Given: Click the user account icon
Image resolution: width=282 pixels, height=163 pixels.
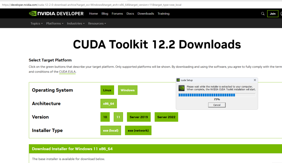Looking at the screenshot, I should click(281, 14).
